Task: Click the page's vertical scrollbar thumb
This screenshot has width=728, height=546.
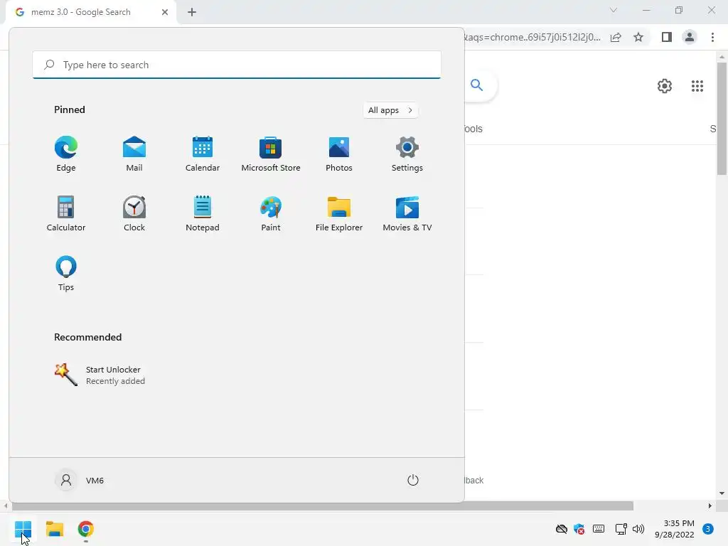Action: [722, 119]
